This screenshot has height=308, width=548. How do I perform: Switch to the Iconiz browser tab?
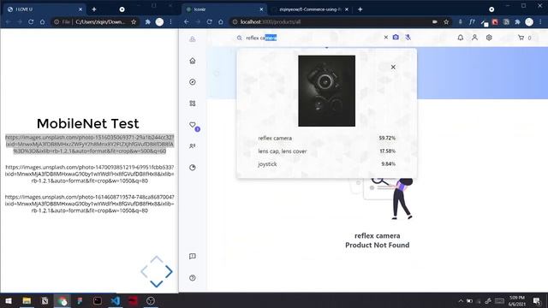pos(223,9)
